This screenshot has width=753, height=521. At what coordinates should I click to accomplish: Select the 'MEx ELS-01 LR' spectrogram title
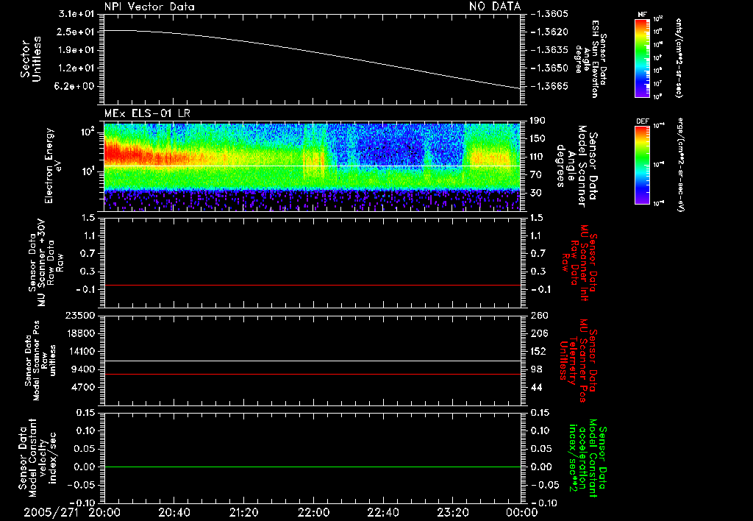[147, 113]
